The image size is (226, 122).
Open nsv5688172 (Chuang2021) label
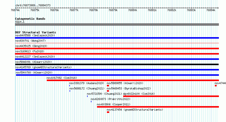[x=87, y=88]
